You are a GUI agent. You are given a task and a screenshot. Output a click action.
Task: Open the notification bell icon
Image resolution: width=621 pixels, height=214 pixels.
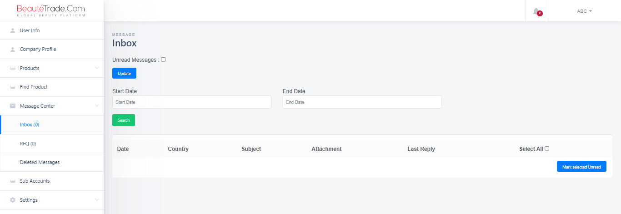536,11
